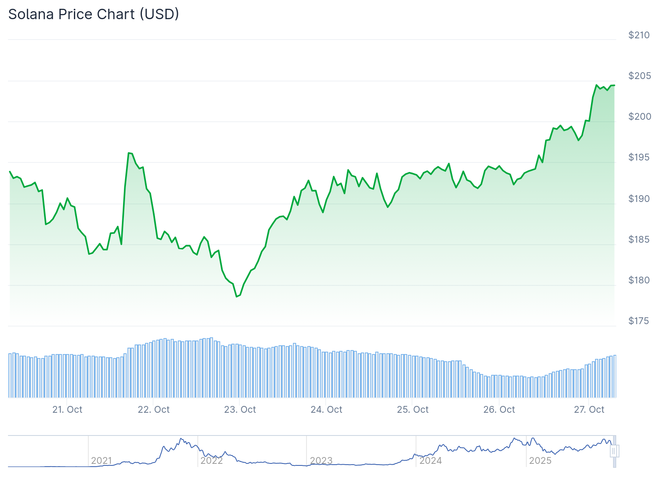The width and height of the screenshot is (657, 479).
Task: Click the 2024 marker in navigator
Action: click(x=430, y=461)
